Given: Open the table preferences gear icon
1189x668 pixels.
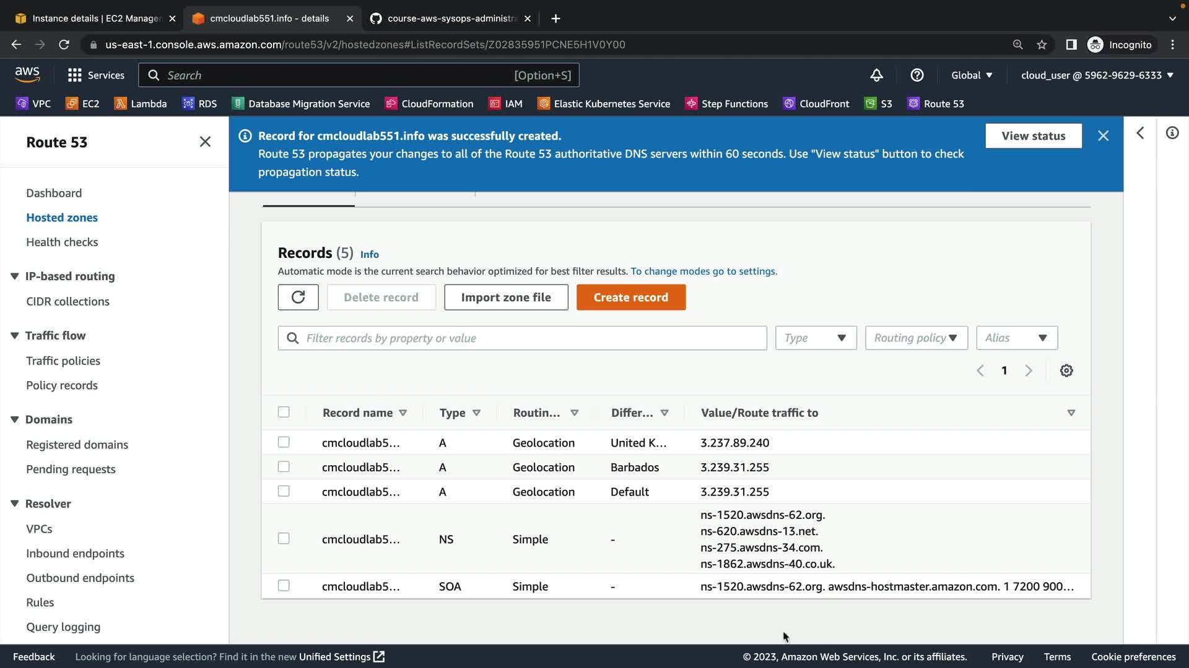Looking at the screenshot, I should 1066,370.
